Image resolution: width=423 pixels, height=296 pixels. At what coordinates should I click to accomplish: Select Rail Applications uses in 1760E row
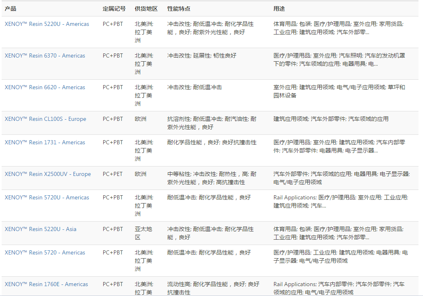(339, 289)
